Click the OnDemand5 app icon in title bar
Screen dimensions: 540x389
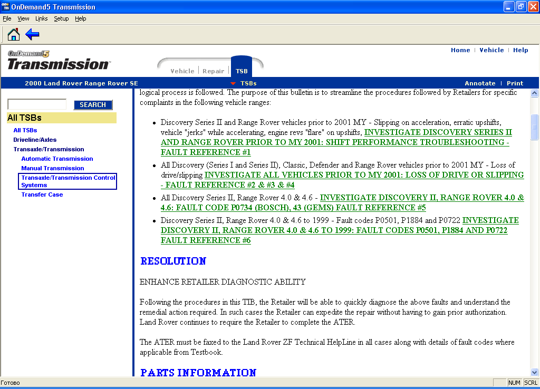5,6
